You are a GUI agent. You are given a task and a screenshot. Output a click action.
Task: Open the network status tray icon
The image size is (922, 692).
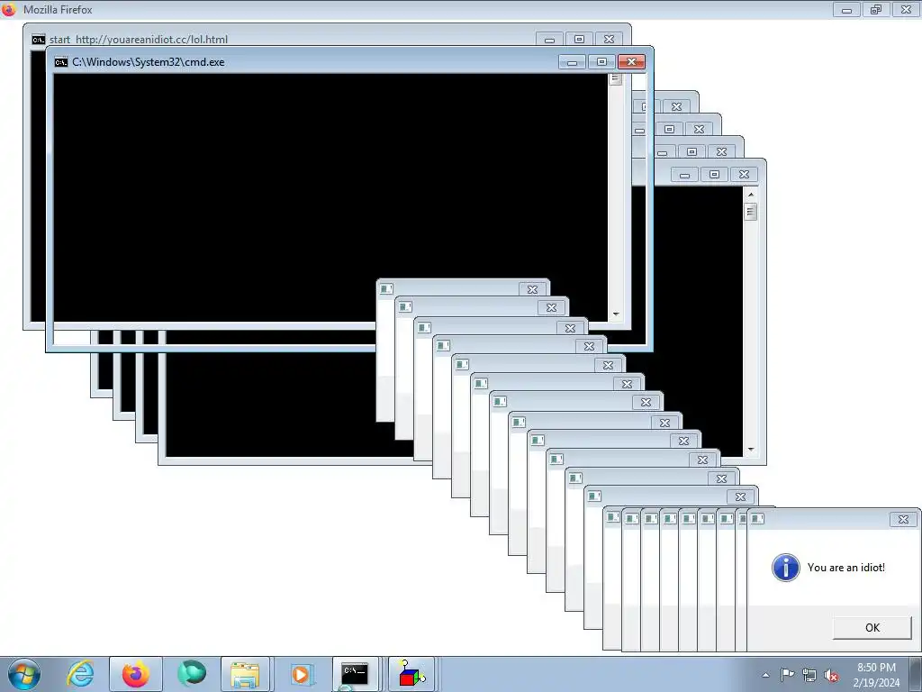pos(809,676)
